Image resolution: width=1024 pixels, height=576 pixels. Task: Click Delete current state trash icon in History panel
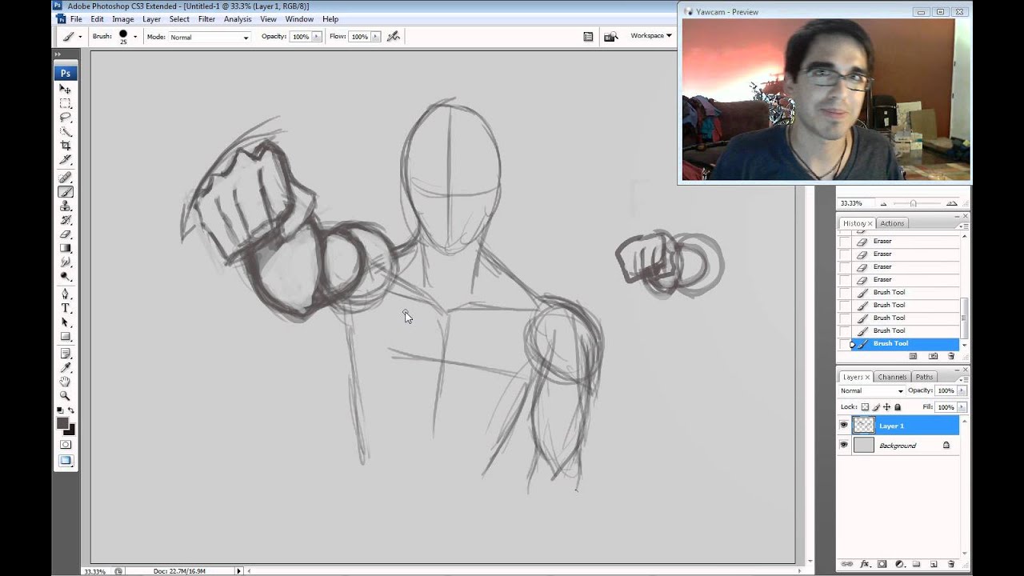(951, 356)
